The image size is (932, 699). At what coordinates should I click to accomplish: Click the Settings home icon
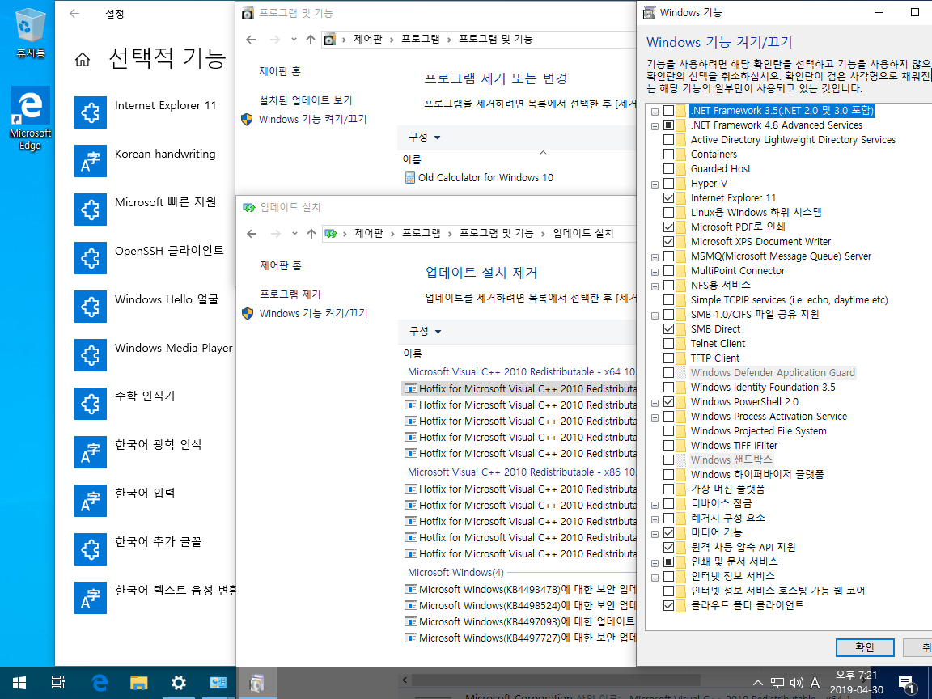click(83, 59)
